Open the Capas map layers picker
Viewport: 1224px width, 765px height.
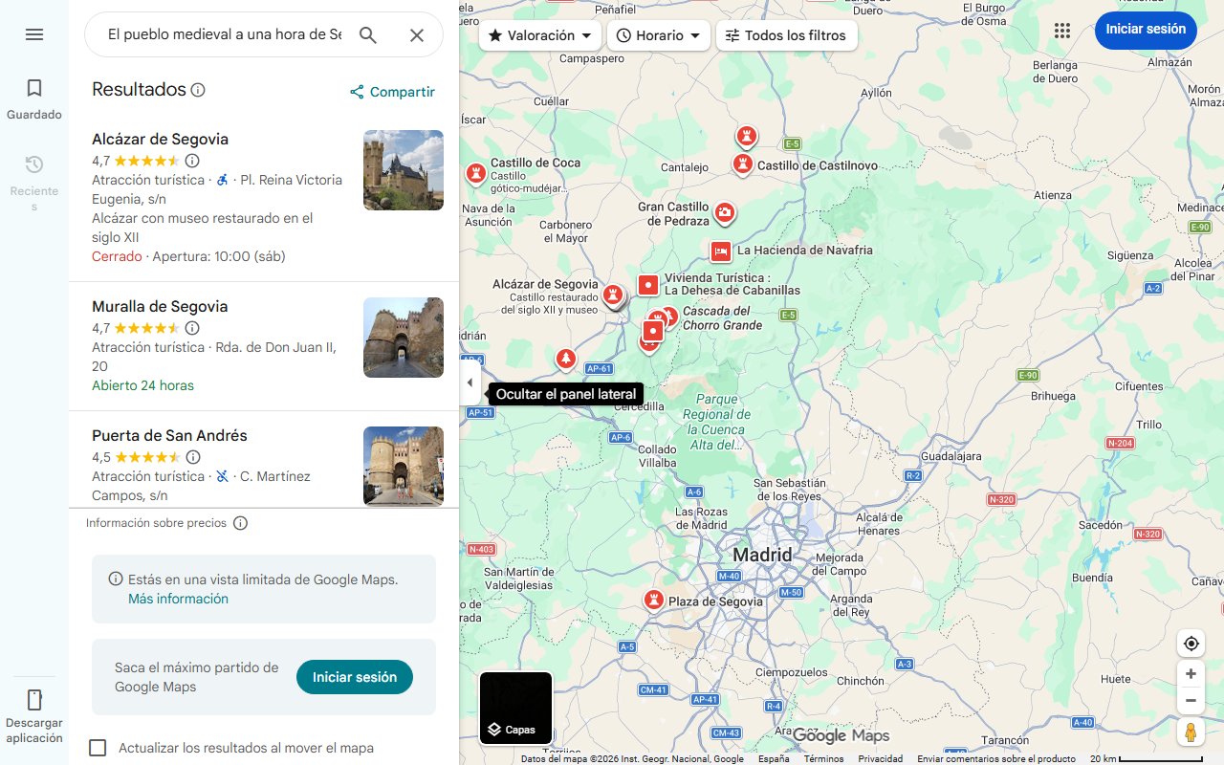[x=515, y=709]
